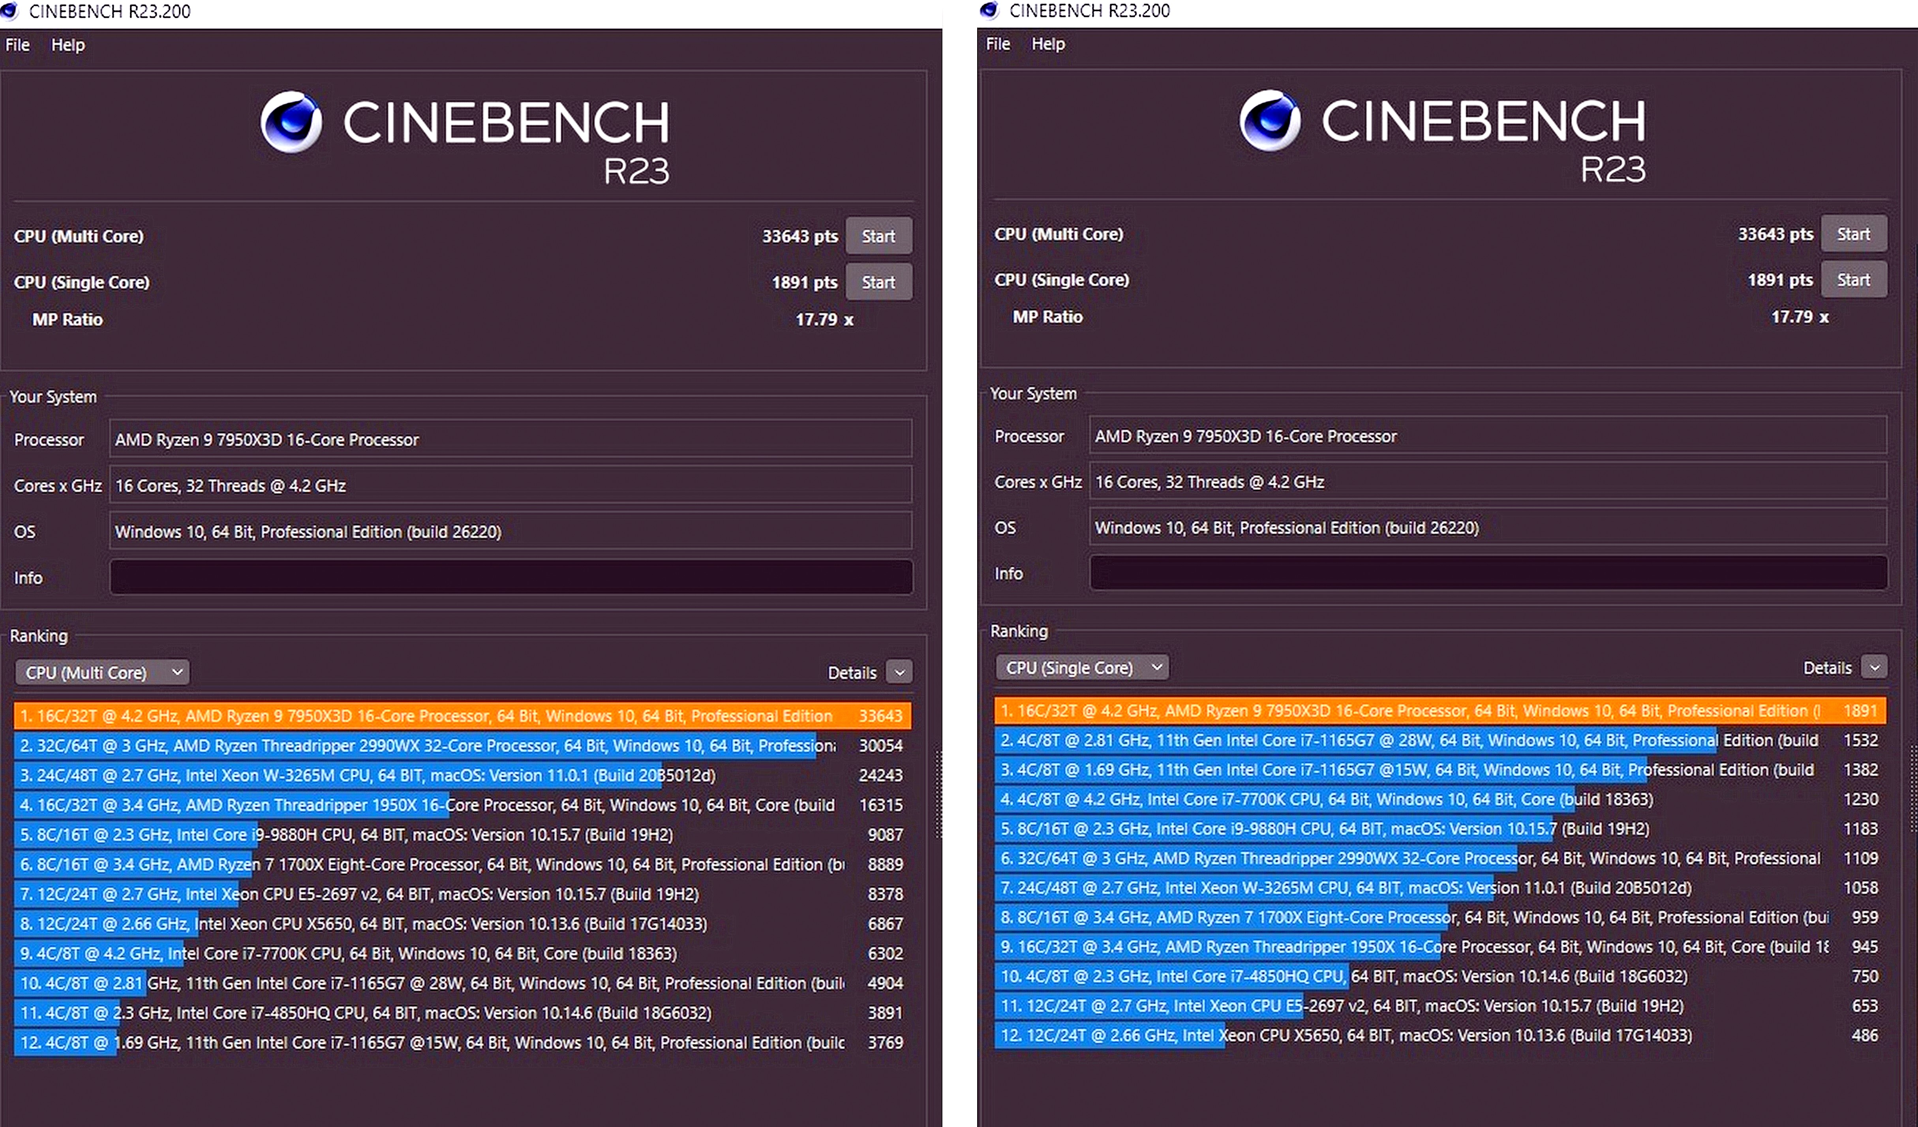The image size is (1918, 1127).
Task: Select Core i9-9880H row scoring 1183
Action: [x=1440, y=828]
